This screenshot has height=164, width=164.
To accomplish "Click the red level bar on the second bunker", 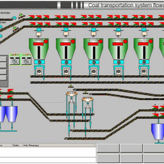I will pos(65,44).
